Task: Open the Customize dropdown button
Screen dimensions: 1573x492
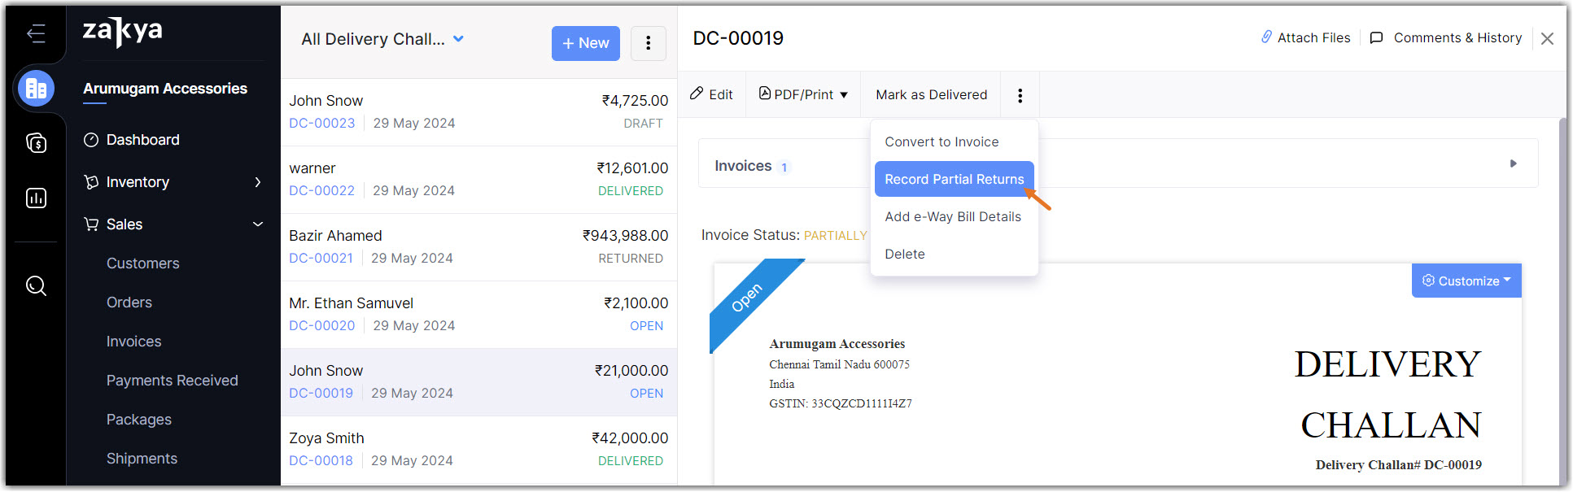Action: (x=1466, y=281)
